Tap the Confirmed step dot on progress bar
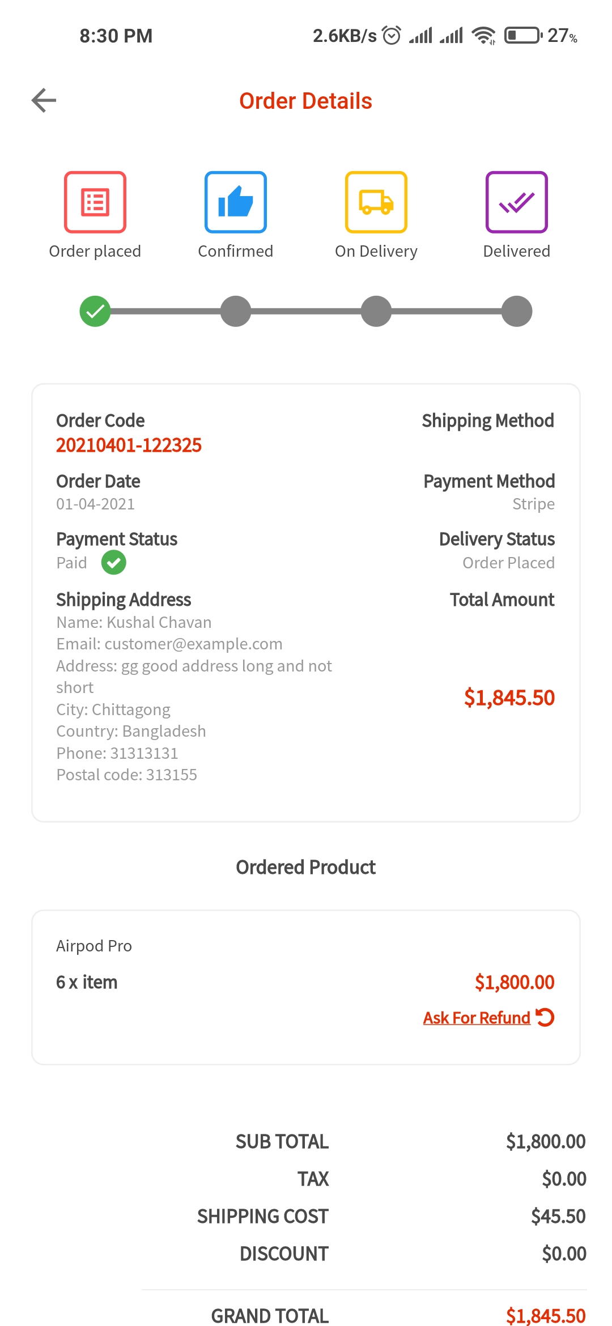Image resolution: width=612 pixels, height=1326 pixels. (236, 311)
